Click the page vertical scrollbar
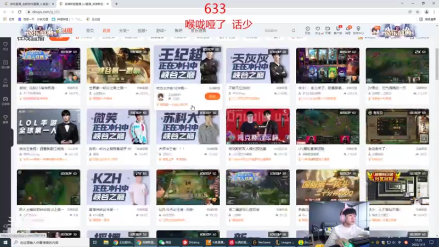The width and height of the screenshot is (439, 247). (437, 64)
